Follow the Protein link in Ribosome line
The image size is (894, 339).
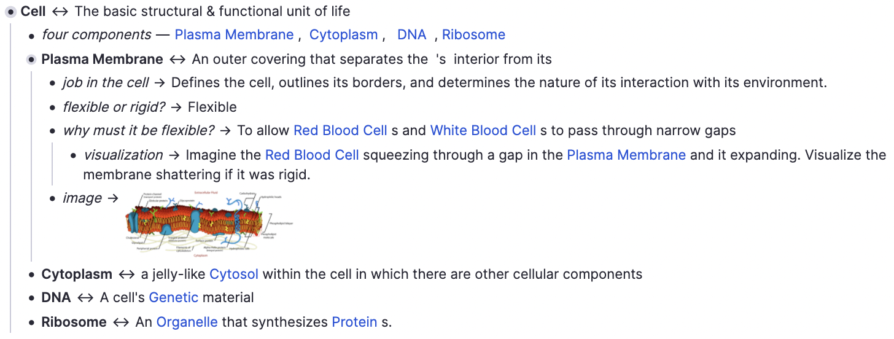pos(354,322)
